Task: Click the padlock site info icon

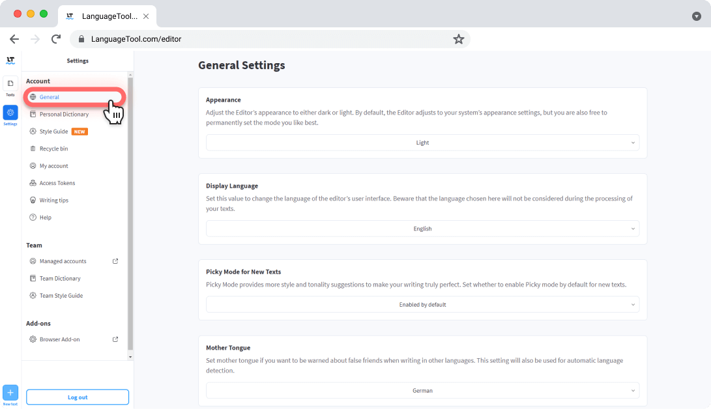Action: [x=81, y=39]
